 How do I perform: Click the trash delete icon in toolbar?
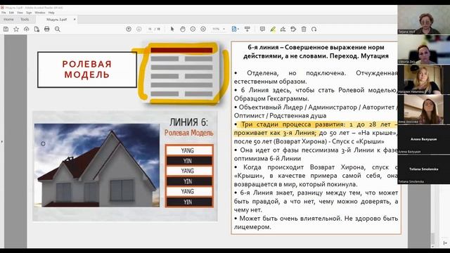coord(304,29)
